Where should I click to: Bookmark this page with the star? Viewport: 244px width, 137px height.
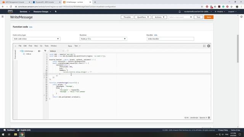click(x=202, y=7)
